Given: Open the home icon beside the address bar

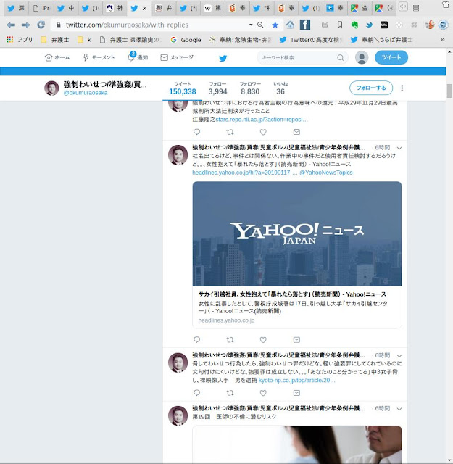Looking at the screenshot, I should (290, 25).
